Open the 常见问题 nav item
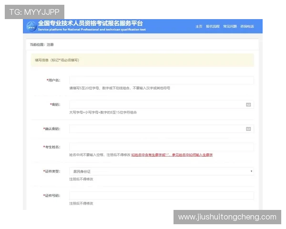This screenshot has width=286, height=229. 230,27
